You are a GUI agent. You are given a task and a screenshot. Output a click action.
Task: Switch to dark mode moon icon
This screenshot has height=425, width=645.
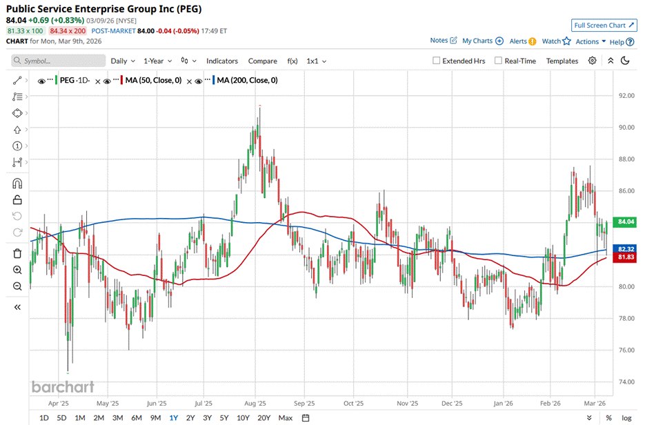625,61
